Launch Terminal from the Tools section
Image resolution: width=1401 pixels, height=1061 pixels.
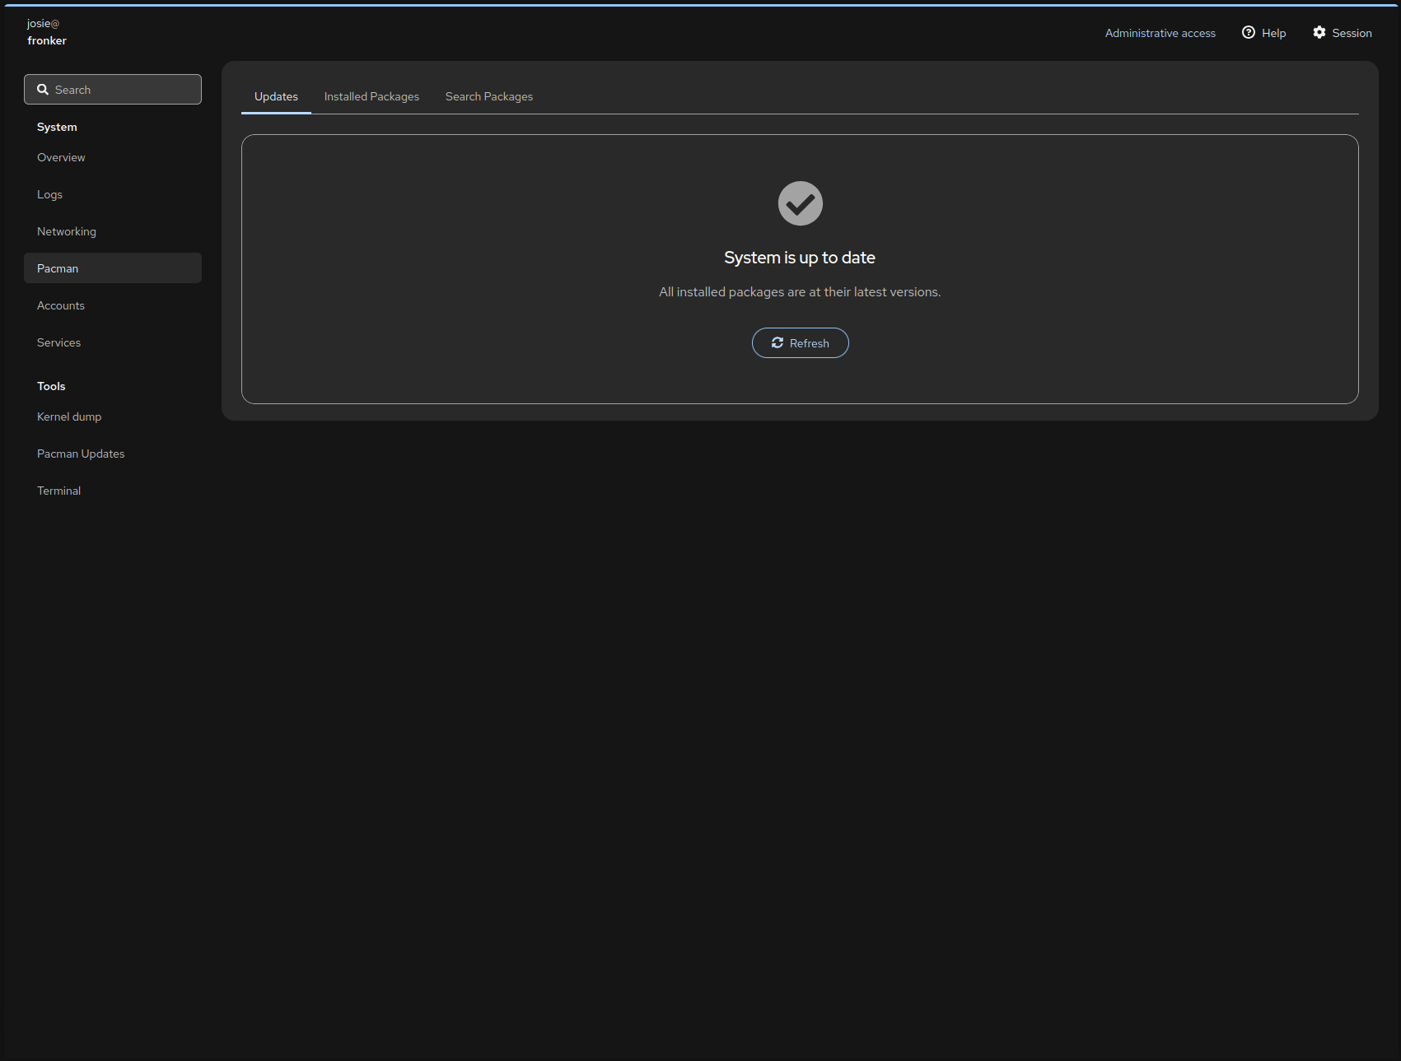[58, 491]
